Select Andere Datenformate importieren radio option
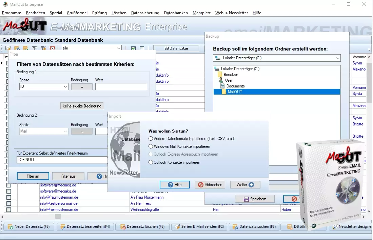373x240 pixels. click(151, 138)
